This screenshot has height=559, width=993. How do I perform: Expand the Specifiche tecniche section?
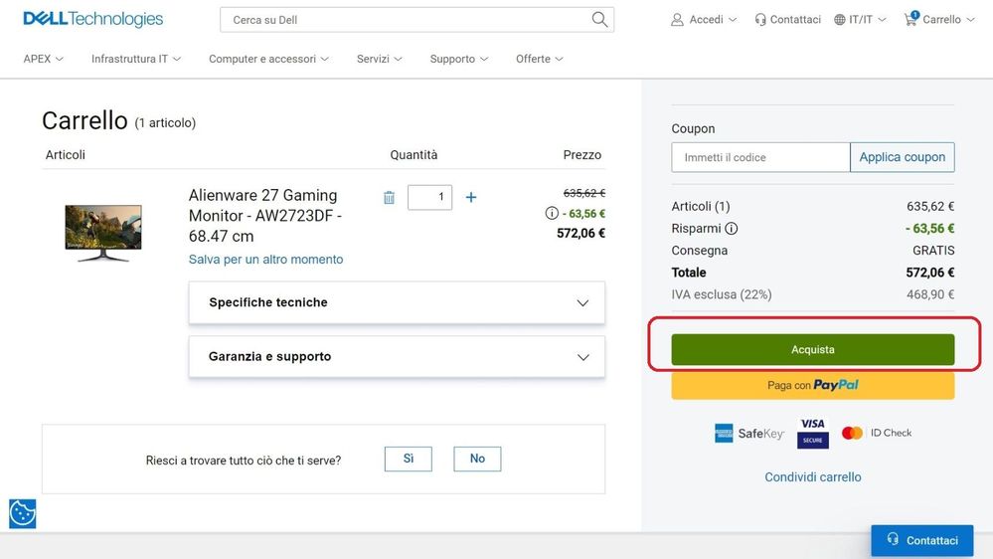pos(397,302)
